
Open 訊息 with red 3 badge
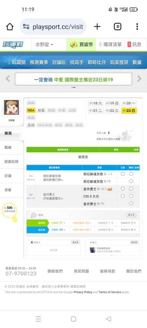click(x=134, y=45)
